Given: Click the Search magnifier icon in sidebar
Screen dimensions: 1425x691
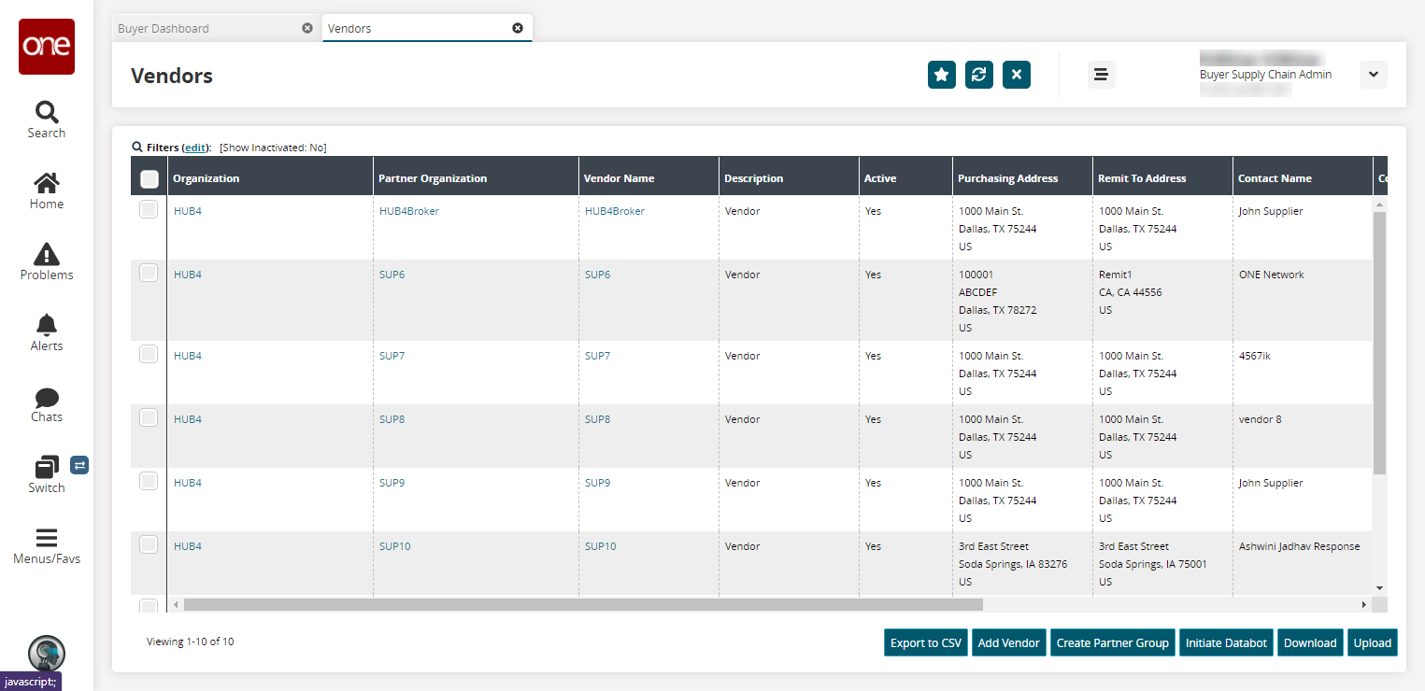Looking at the screenshot, I should 46,113.
